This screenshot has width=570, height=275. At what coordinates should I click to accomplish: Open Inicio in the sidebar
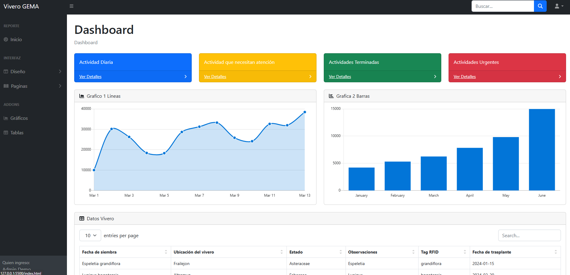pyautogui.click(x=33, y=39)
